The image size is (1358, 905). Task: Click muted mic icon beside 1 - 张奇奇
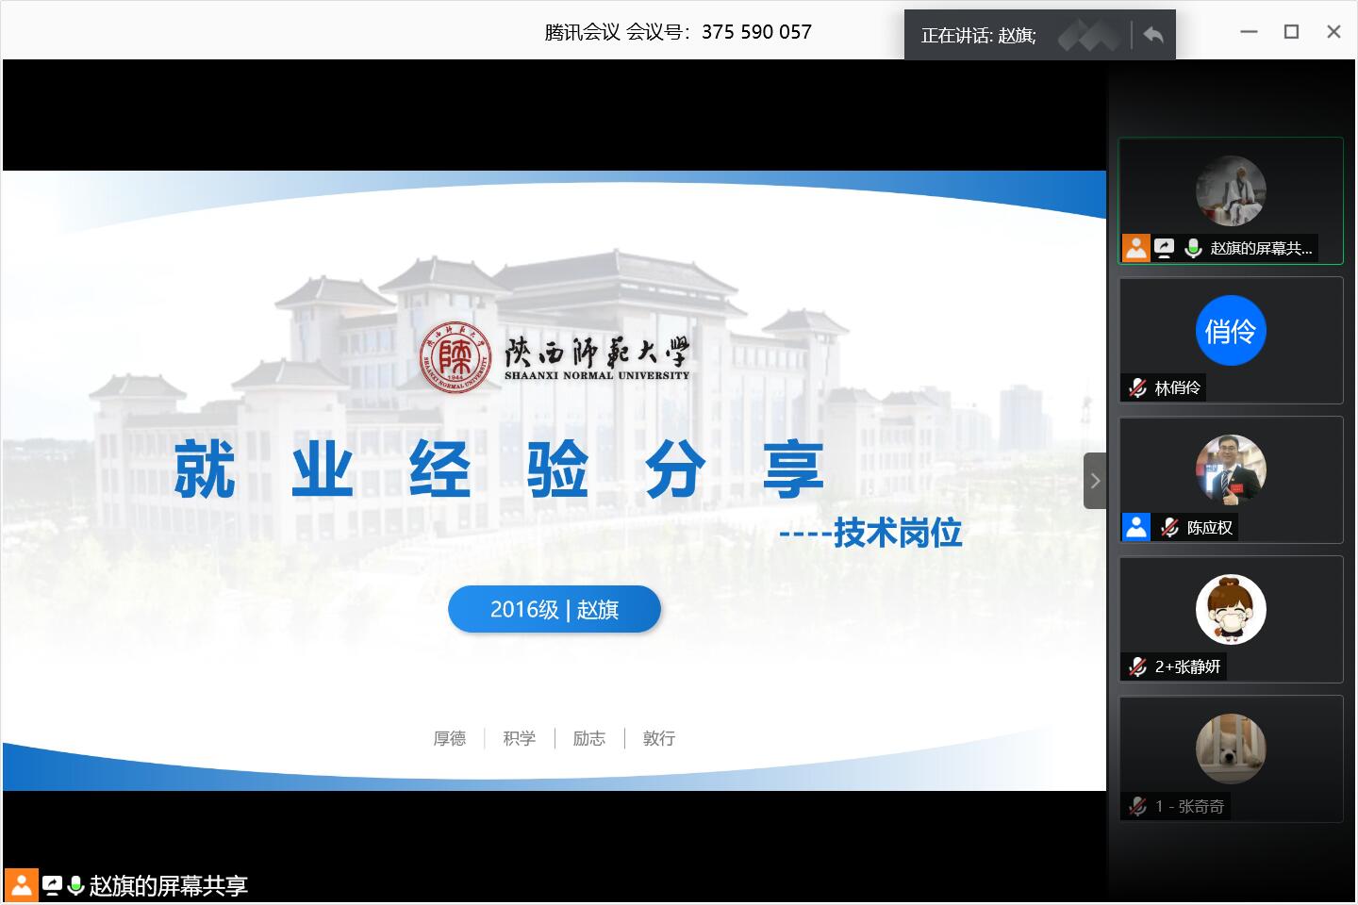pyautogui.click(x=1138, y=806)
